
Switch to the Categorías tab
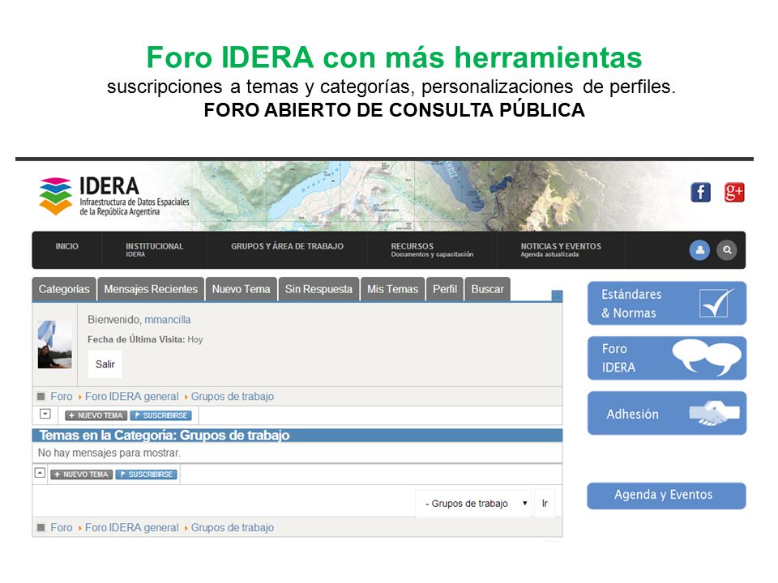[x=64, y=290]
